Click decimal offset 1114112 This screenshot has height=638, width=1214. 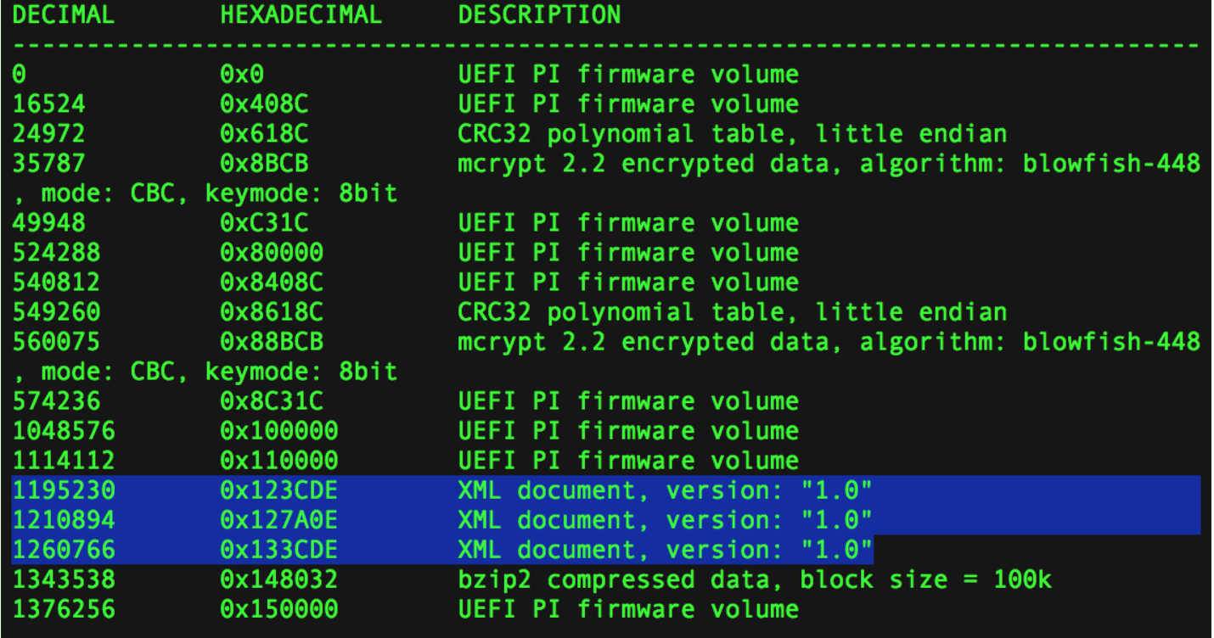coord(64,461)
